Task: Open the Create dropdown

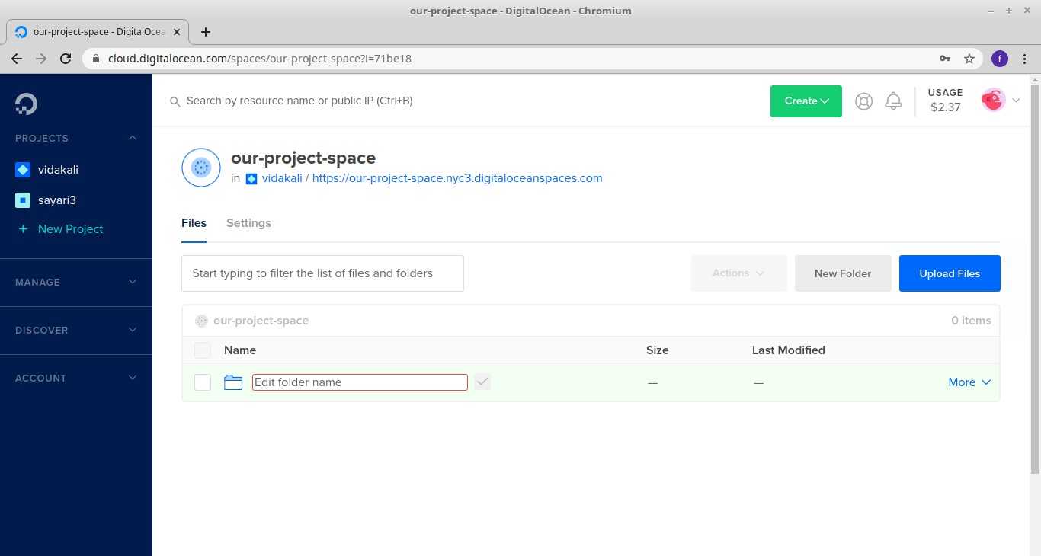Action: (x=806, y=101)
